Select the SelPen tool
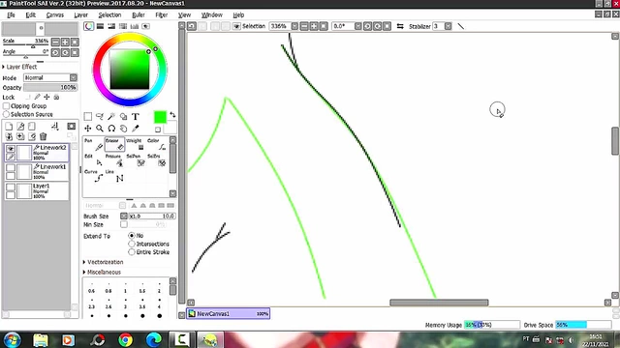620x348 pixels. click(136, 160)
